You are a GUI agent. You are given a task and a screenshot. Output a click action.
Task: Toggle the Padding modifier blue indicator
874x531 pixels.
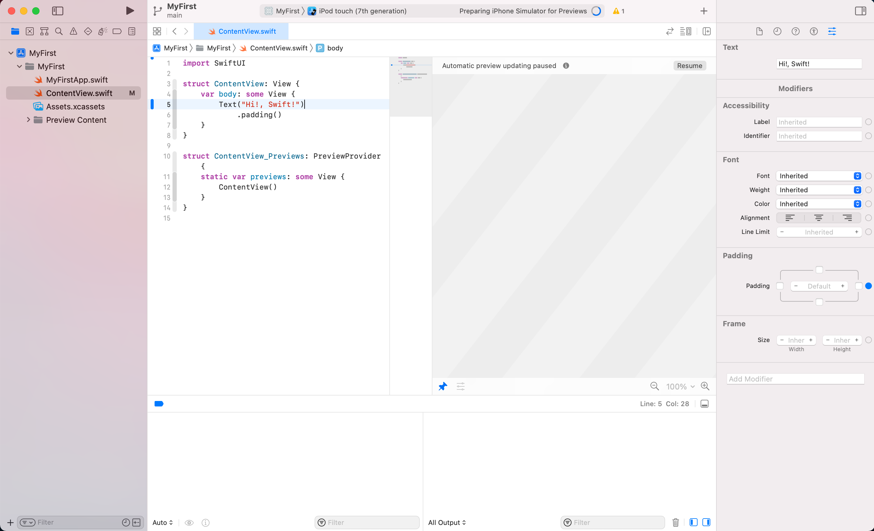(868, 286)
